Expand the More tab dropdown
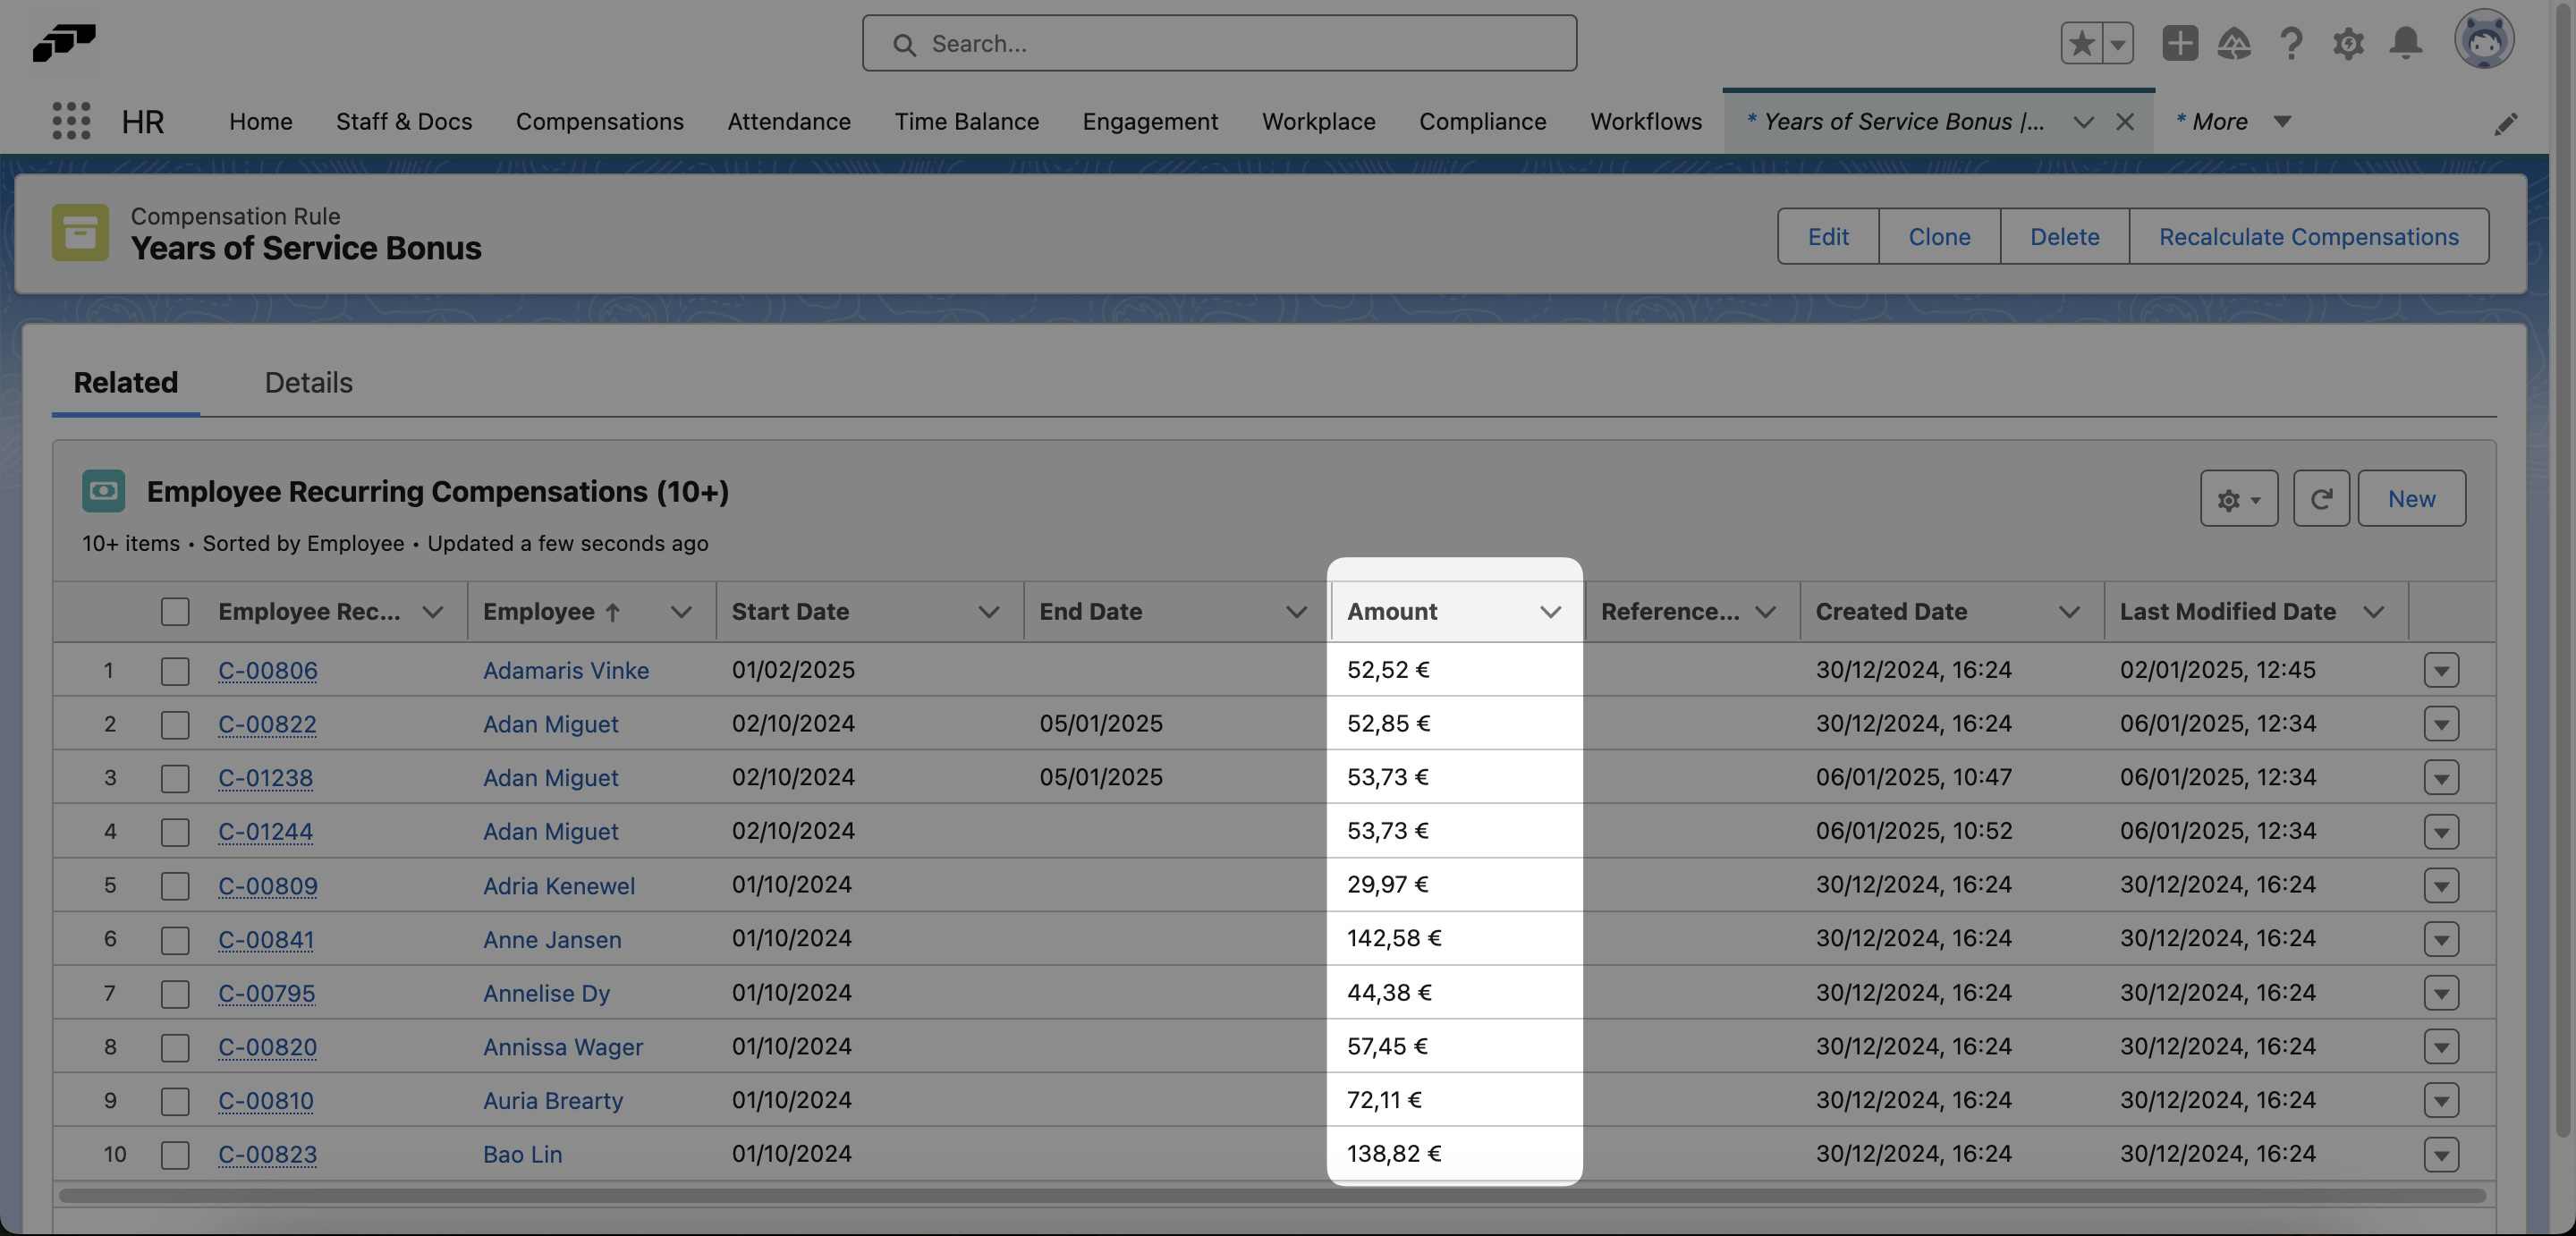 tap(2283, 121)
